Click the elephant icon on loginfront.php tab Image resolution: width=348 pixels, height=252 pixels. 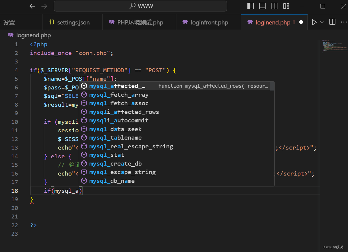(x=185, y=22)
